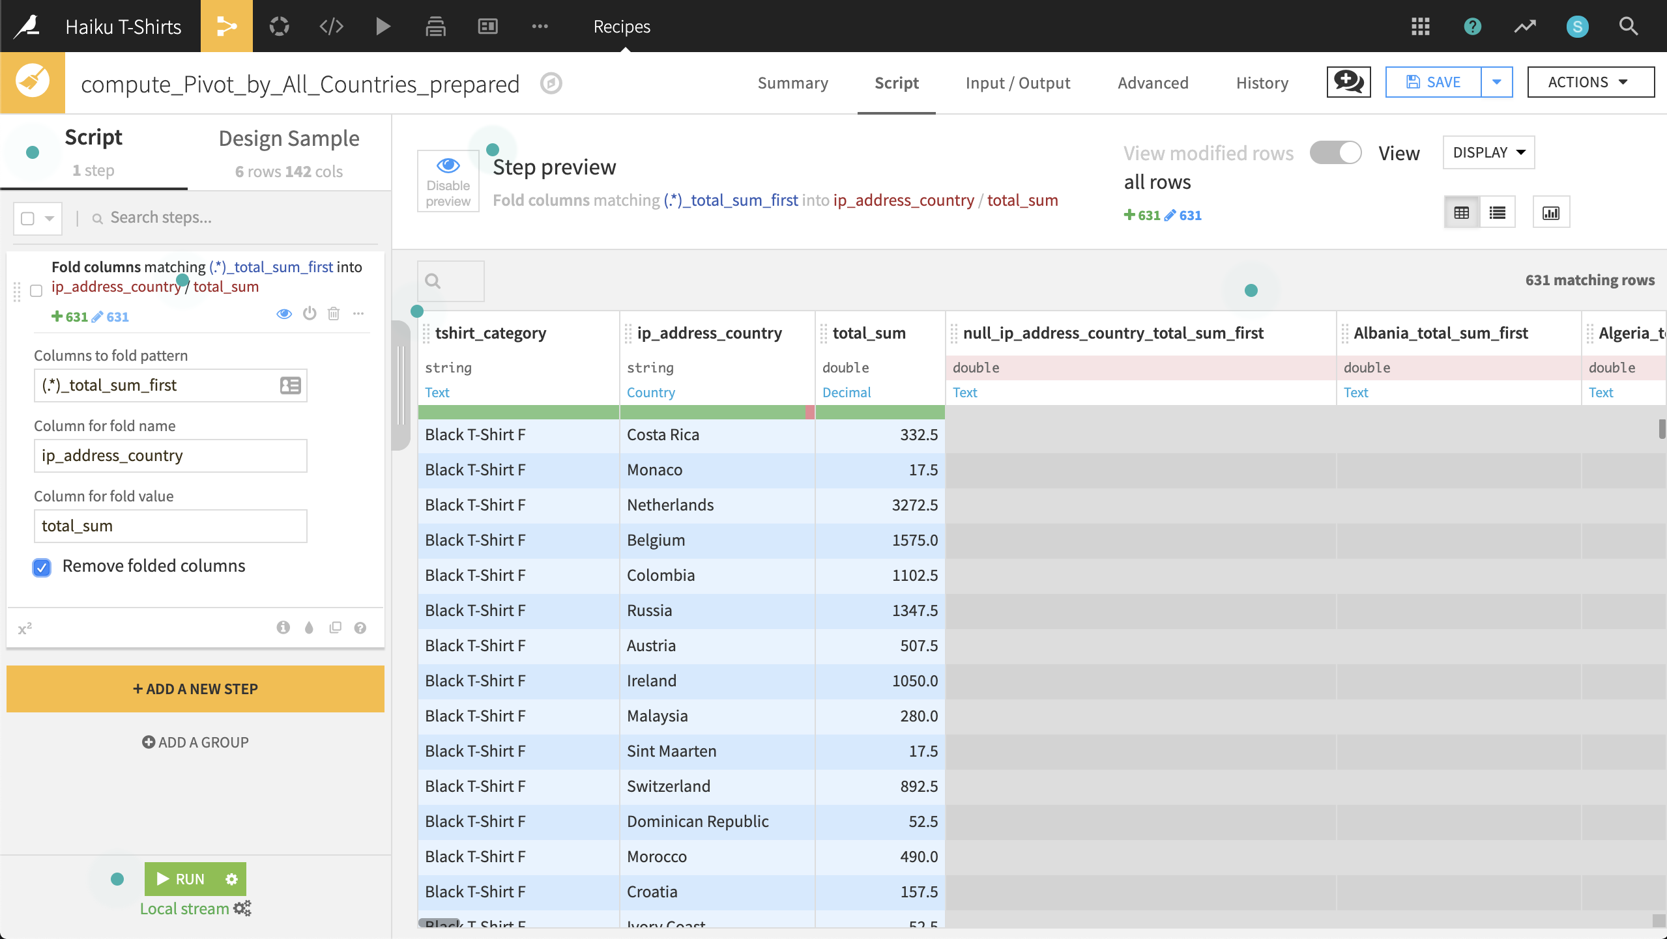The height and width of the screenshot is (939, 1667).
Task: Click the step help question icon
Action: (x=360, y=628)
